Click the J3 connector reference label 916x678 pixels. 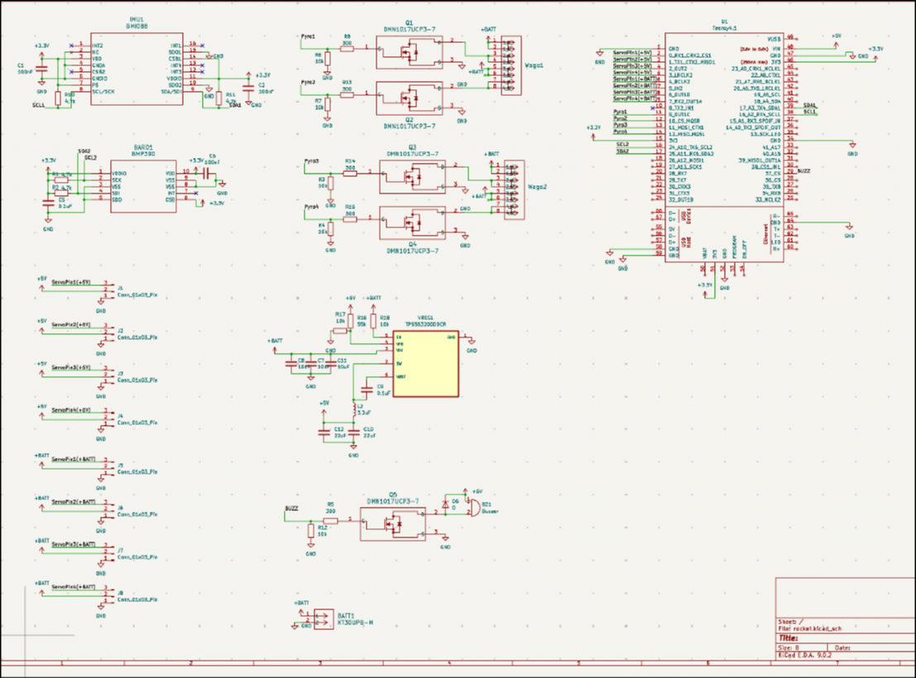[120, 373]
